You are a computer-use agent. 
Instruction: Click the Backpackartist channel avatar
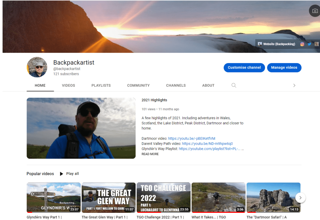pos(37,67)
